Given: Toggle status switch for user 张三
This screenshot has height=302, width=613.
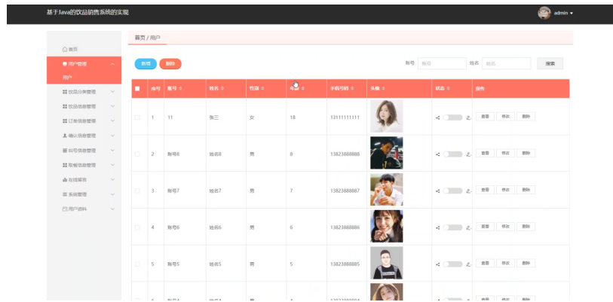Looking at the screenshot, I should [x=452, y=117].
